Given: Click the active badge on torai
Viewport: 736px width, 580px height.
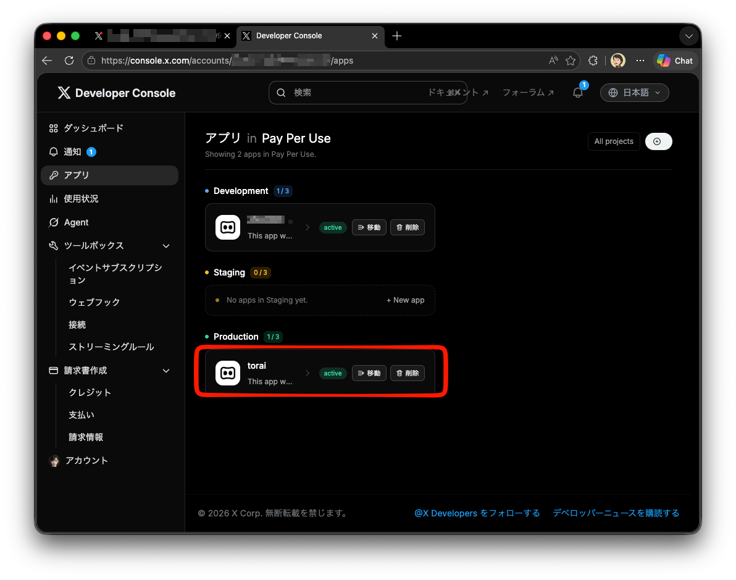Looking at the screenshot, I should (333, 373).
